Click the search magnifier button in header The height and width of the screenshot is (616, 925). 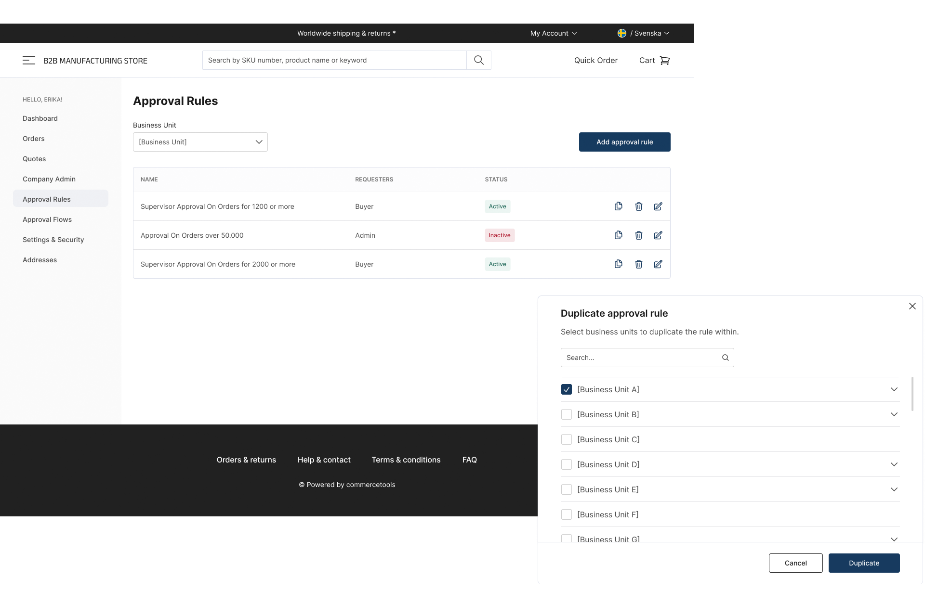click(x=479, y=60)
